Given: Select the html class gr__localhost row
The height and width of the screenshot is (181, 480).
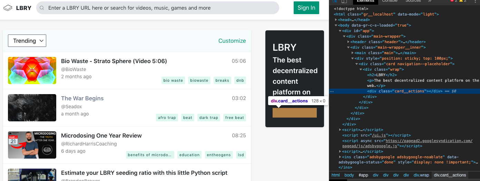Looking at the screenshot, I should click(x=386, y=14).
